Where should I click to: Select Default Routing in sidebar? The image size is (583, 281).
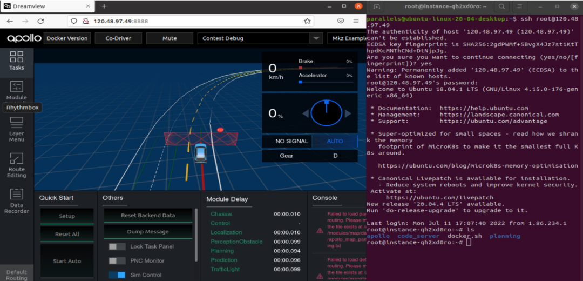pos(16,275)
